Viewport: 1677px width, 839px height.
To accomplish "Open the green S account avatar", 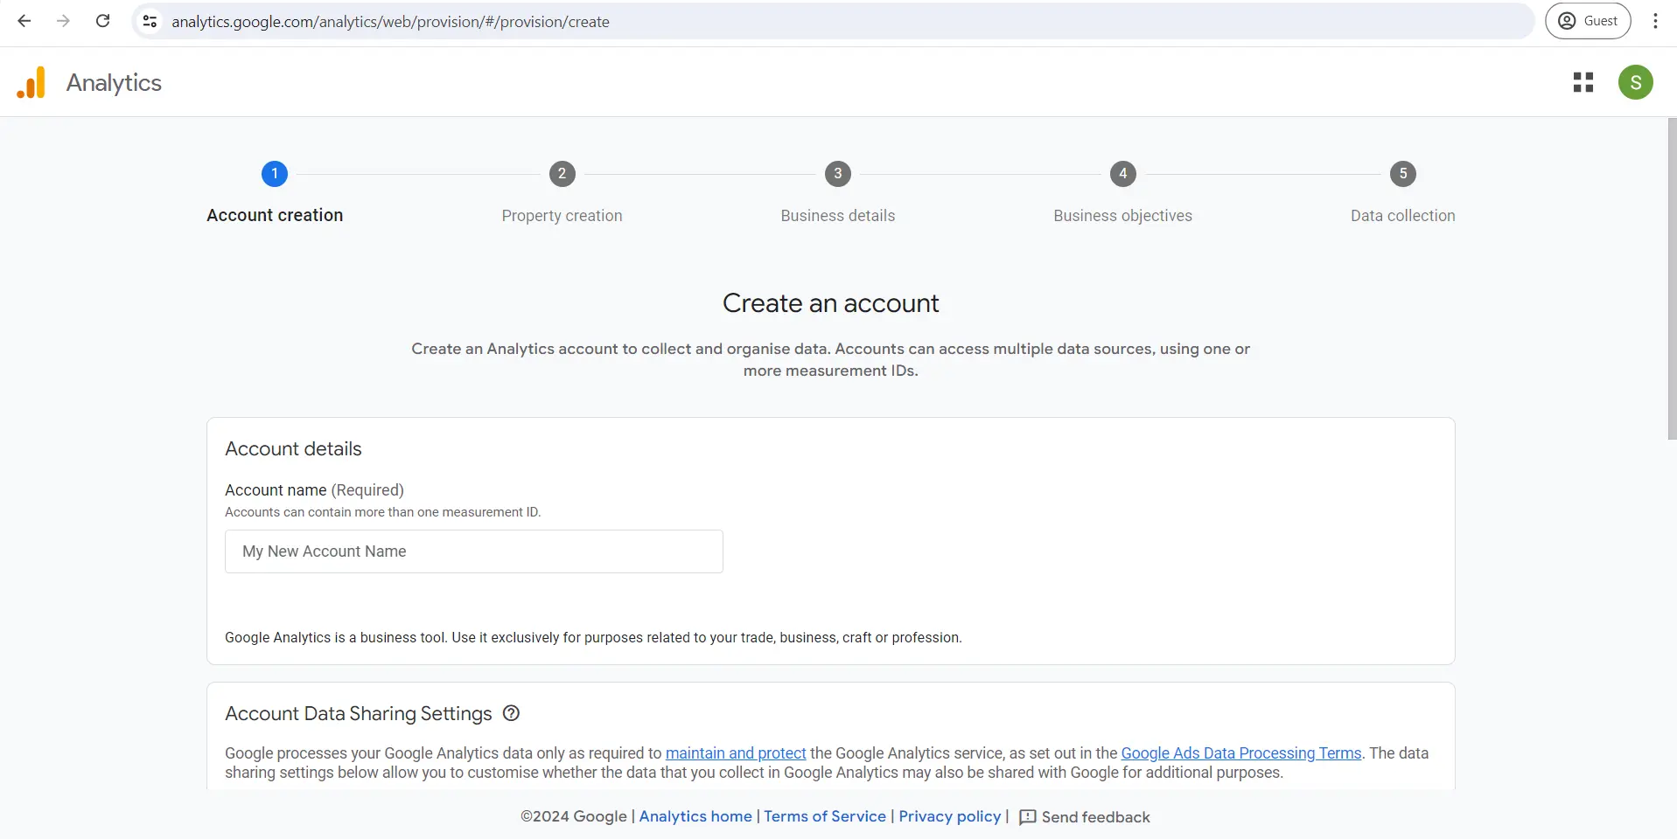I will (x=1635, y=82).
